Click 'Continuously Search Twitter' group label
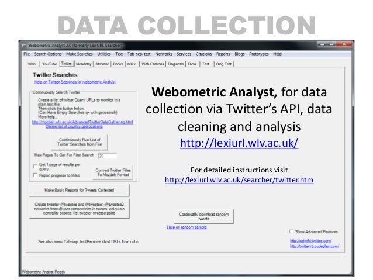The width and height of the screenshot is (373, 280). point(56,92)
